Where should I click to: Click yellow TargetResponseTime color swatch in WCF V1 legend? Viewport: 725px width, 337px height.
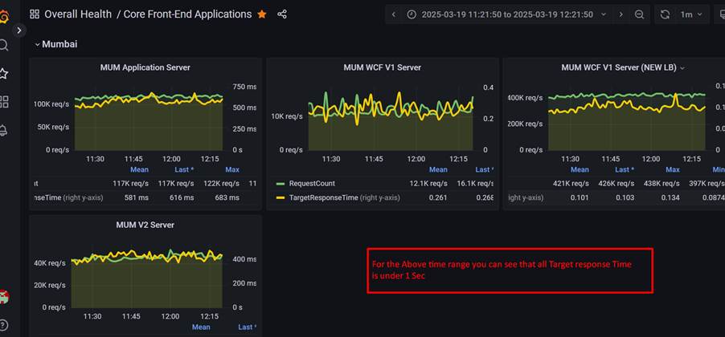click(281, 197)
